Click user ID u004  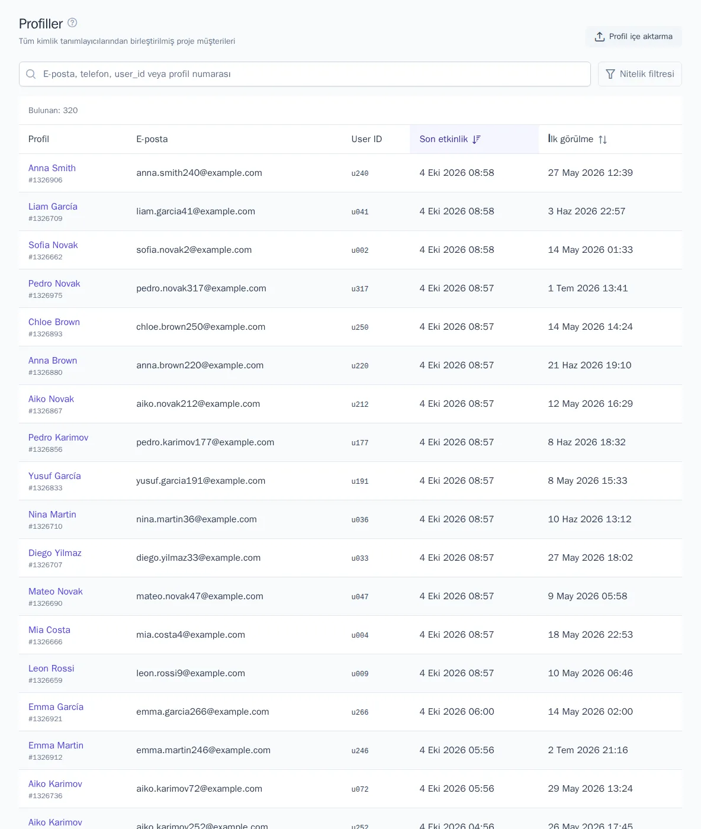click(360, 635)
